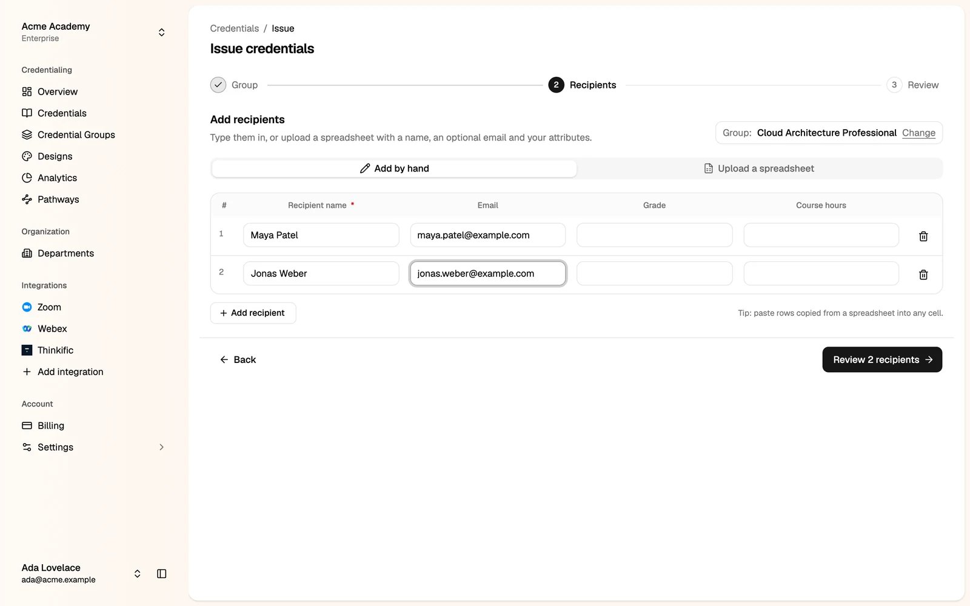Expand the Settings submenu chevron
The image size is (970, 606).
click(161, 447)
